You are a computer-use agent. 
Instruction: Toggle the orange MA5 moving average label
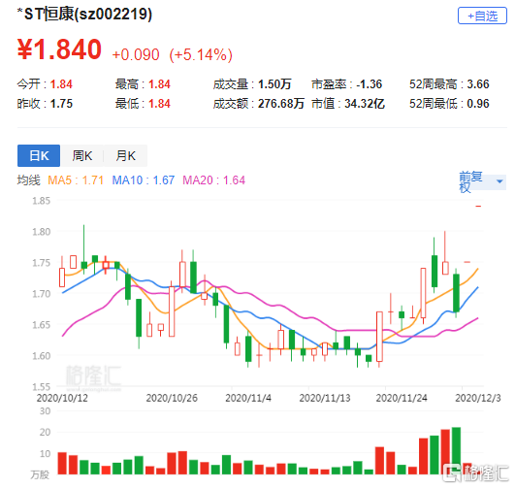coord(76,180)
